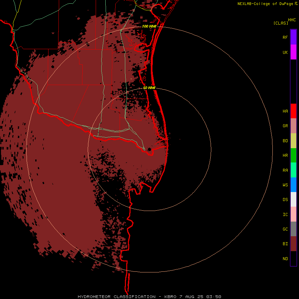Screen dimensions: 299x299
Task: Click the GR legend label
Action: [x=285, y=126]
